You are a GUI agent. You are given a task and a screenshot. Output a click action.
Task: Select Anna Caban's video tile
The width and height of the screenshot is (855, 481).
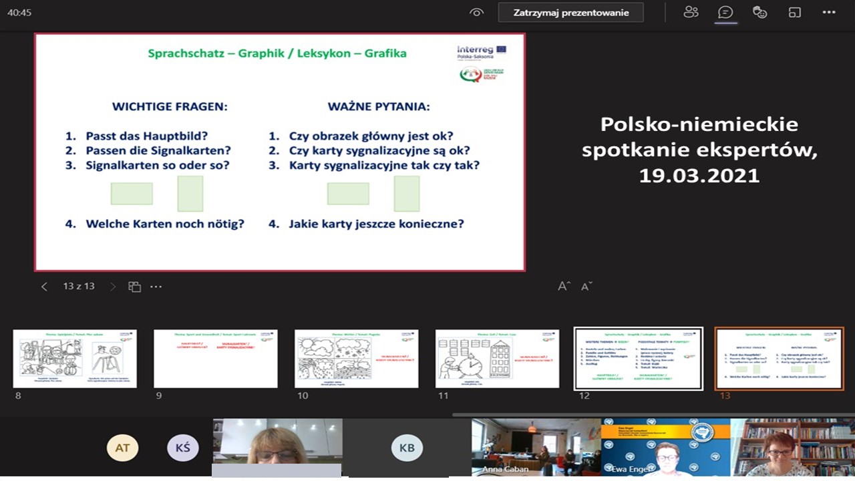[536, 447]
